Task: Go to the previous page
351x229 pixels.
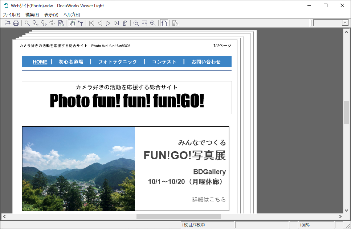Action: [101, 23]
